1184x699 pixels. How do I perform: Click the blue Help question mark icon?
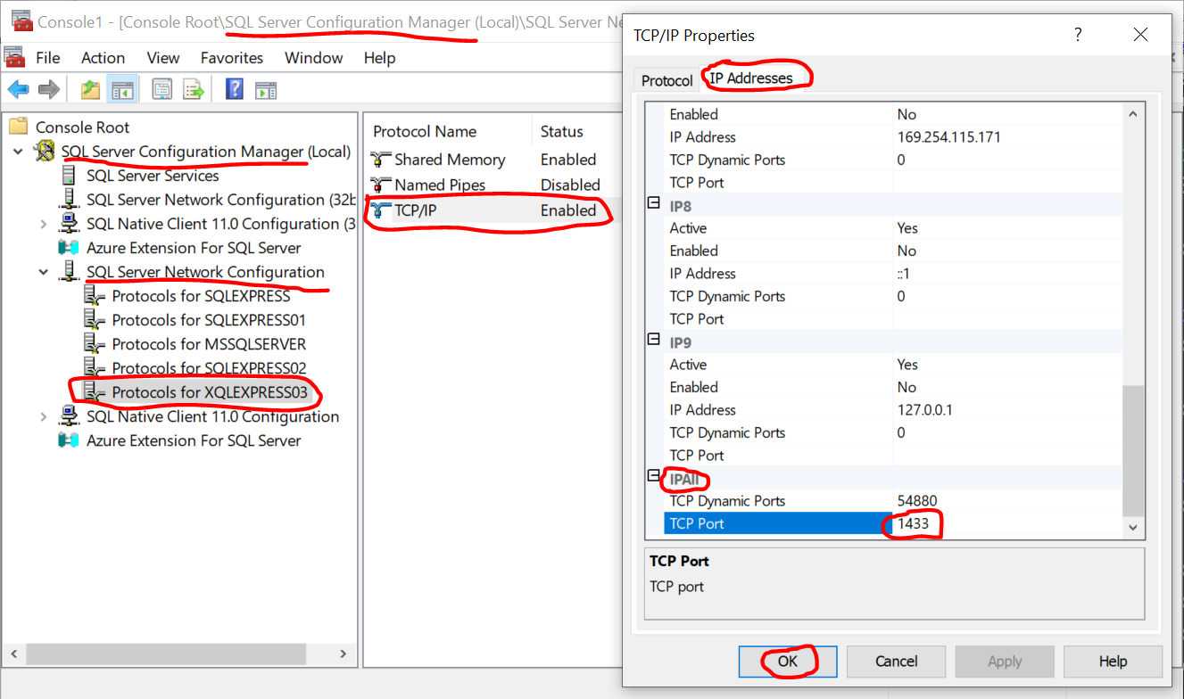pos(235,89)
